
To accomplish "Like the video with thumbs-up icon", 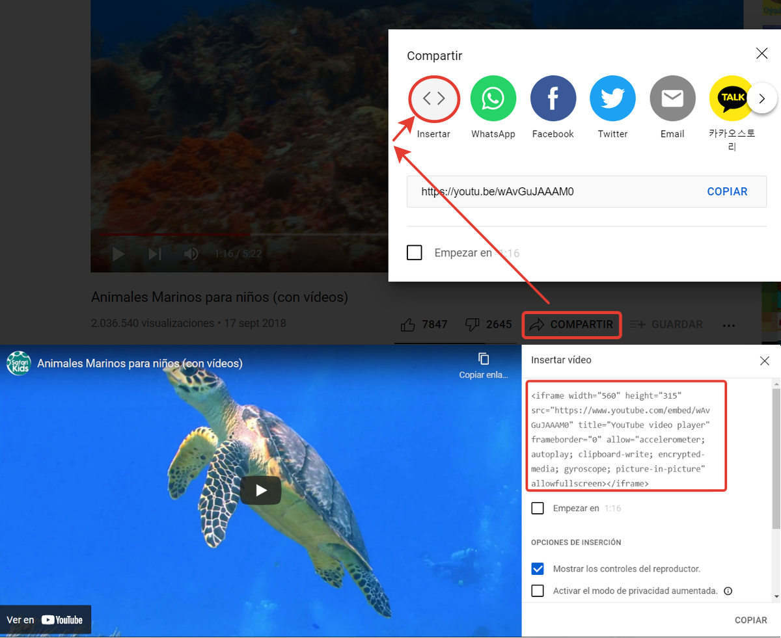I will click(x=409, y=325).
